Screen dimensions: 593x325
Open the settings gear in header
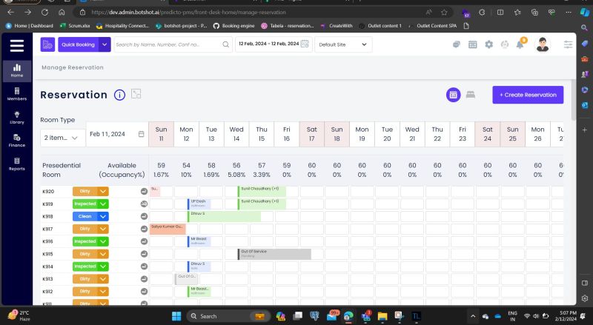(x=488, y=44)
